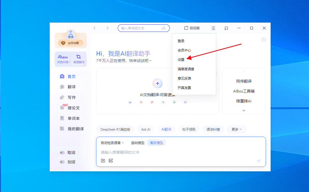The image size is (309, 192).
Task: Click 回旧版 to revert version
Action: coord(192,28)
